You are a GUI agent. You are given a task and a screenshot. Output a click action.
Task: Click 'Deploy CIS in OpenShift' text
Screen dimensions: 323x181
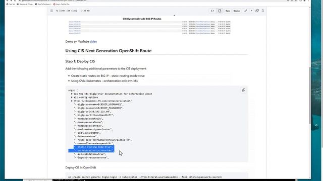(81, 167)
